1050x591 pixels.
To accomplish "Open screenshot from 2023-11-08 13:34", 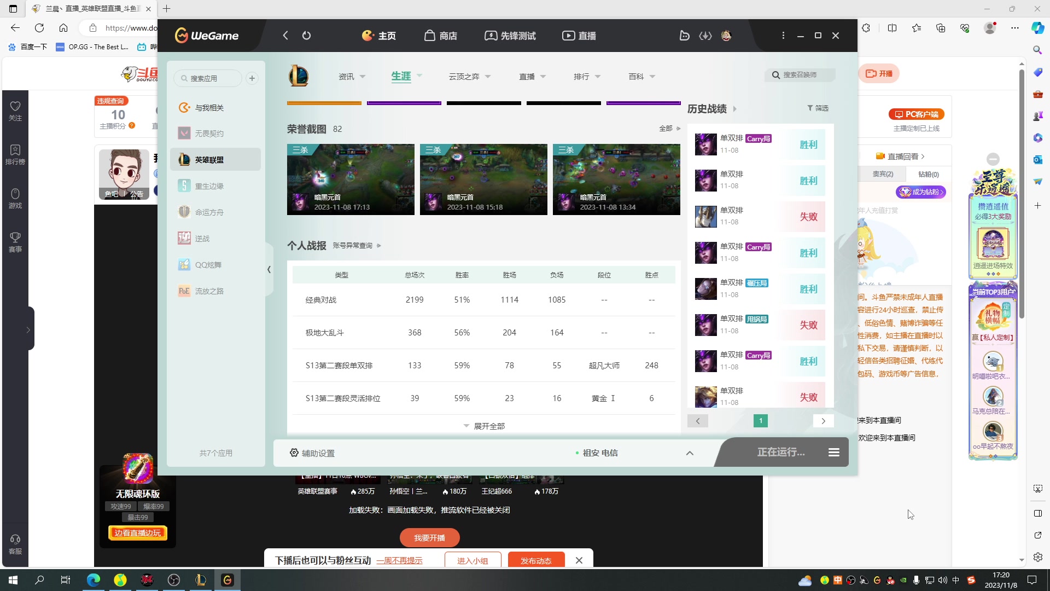I will coord(616,179).
